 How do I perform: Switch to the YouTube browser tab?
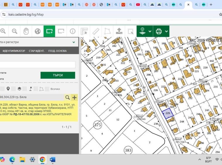(138, 5)
